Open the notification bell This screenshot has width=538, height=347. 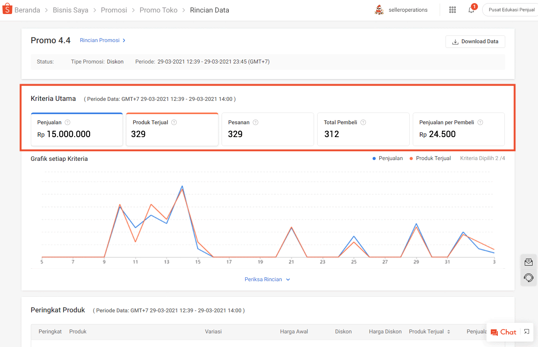pyautogui.click(x=471, y=10)
